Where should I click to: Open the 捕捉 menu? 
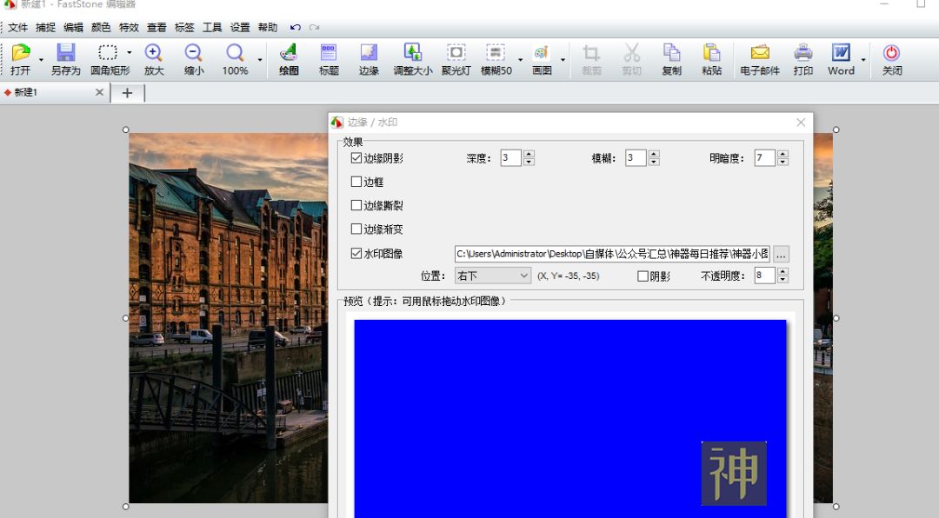(45, 28)
